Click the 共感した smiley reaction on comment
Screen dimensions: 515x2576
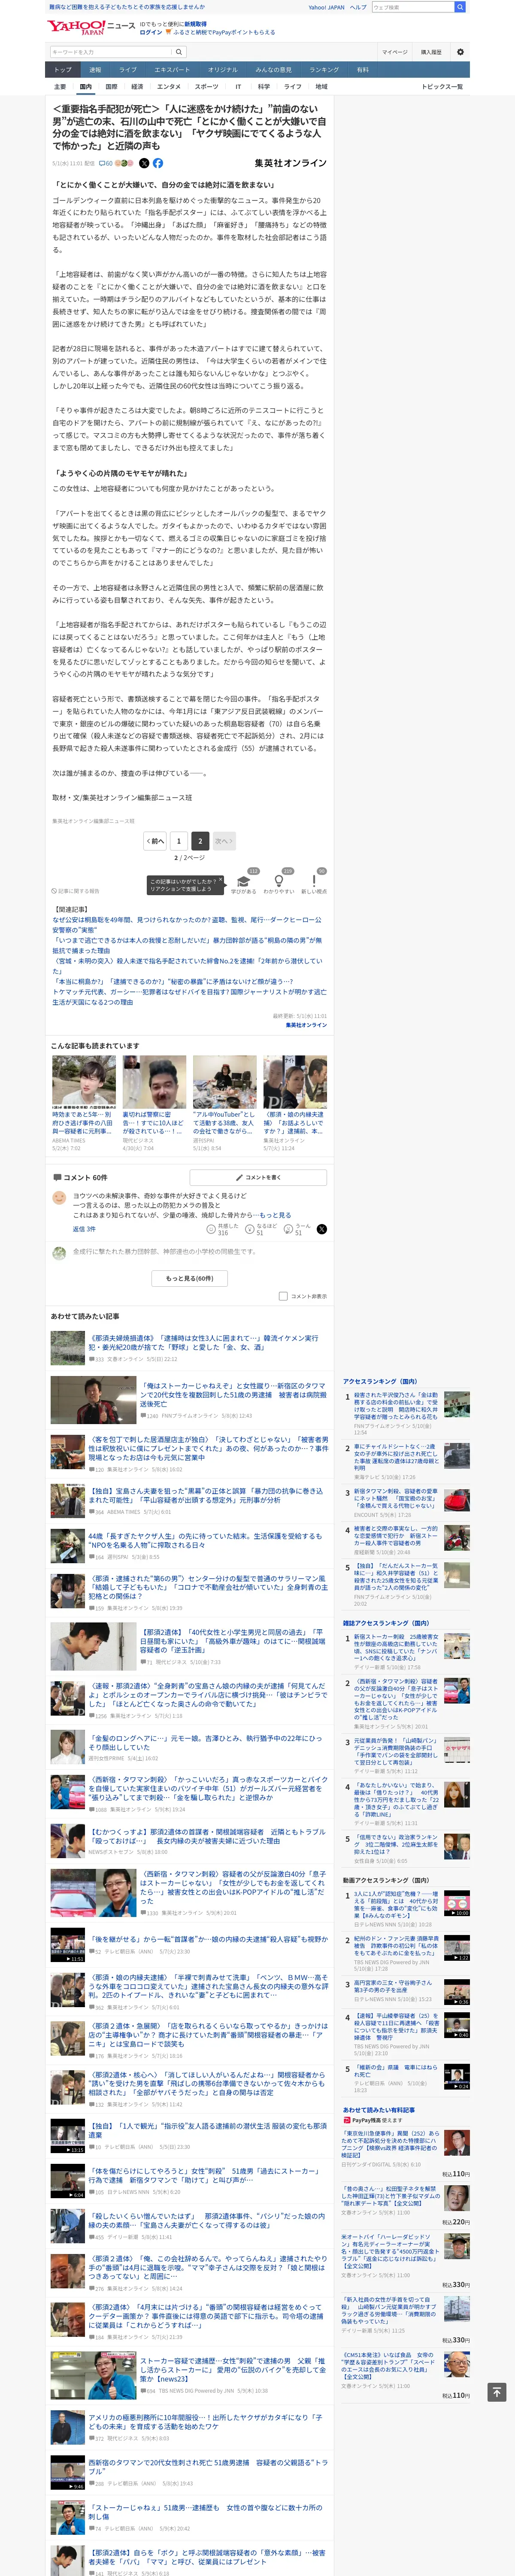pyautogui.click(x=211, y=1229)
